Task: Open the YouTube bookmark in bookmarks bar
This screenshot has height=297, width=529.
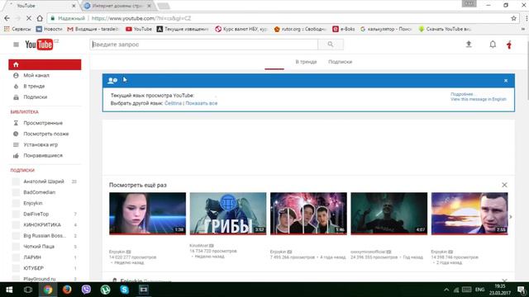Action: click(x=139, y=30)
